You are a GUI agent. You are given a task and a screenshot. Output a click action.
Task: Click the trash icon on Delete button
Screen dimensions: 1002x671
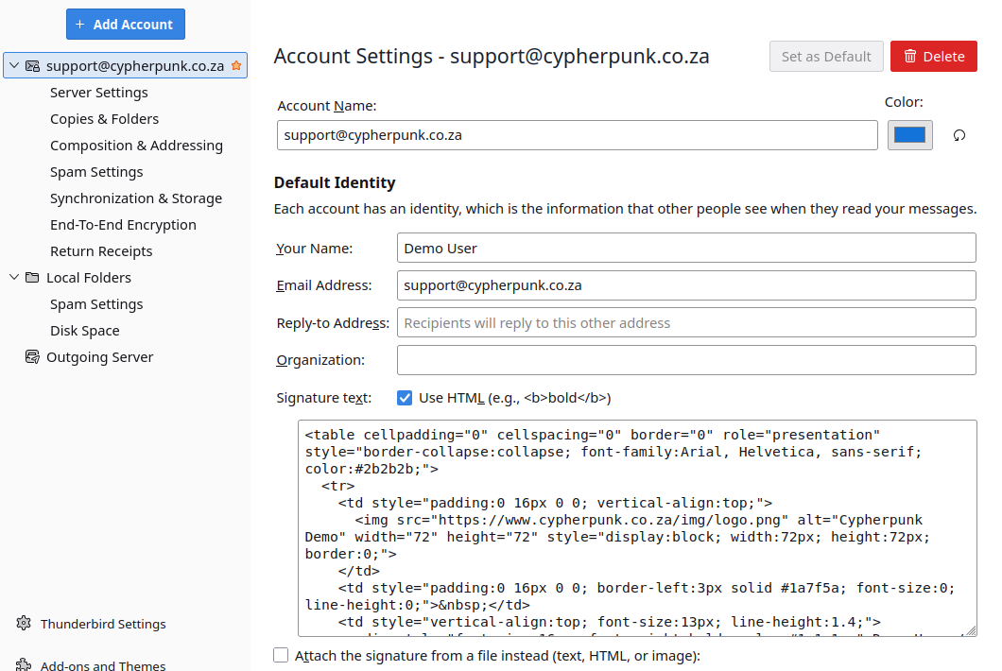910,57
